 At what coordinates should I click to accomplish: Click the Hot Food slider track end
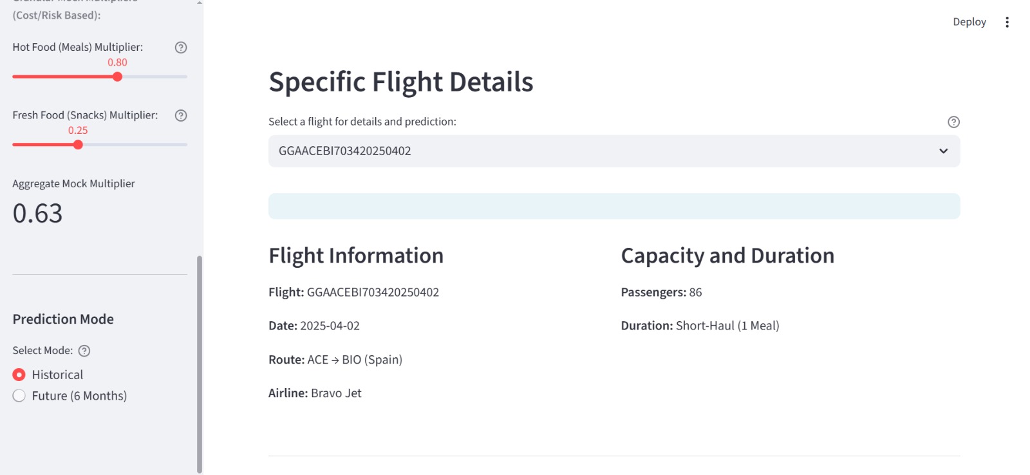[x=185, y=77]
